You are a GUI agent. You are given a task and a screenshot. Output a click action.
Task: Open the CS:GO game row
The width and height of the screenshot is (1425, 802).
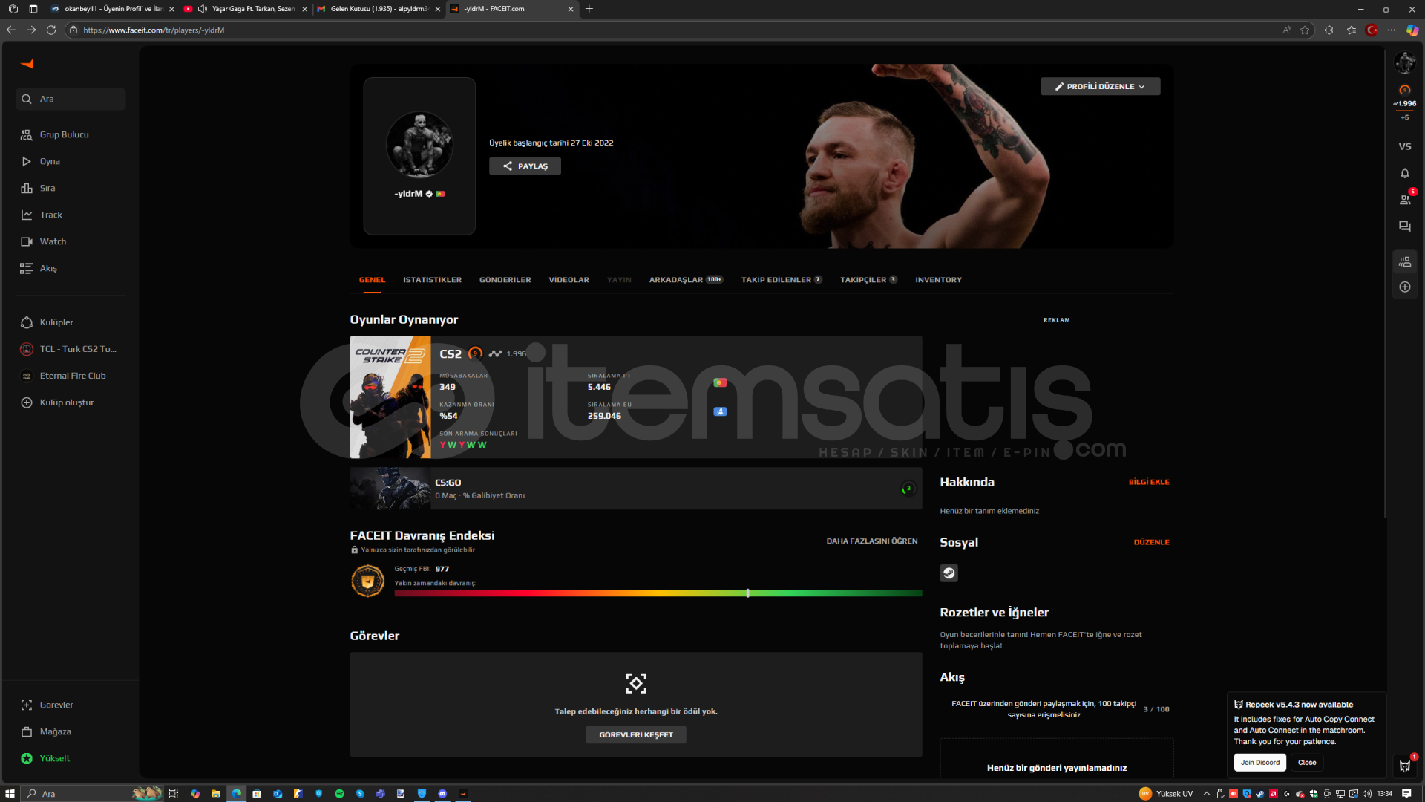(636, 489)
